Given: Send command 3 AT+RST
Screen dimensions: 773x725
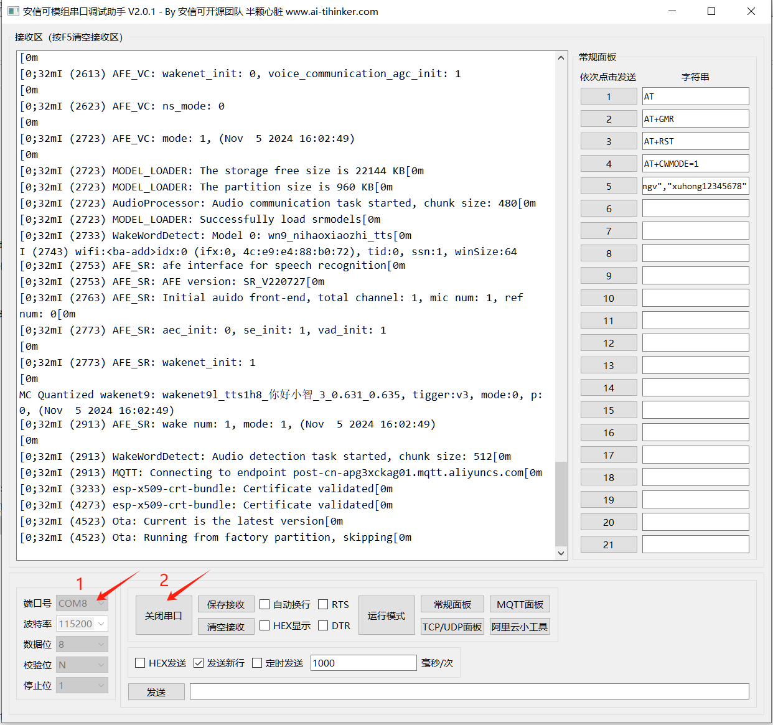Looking at the screenshot, I should click(608, 141).
